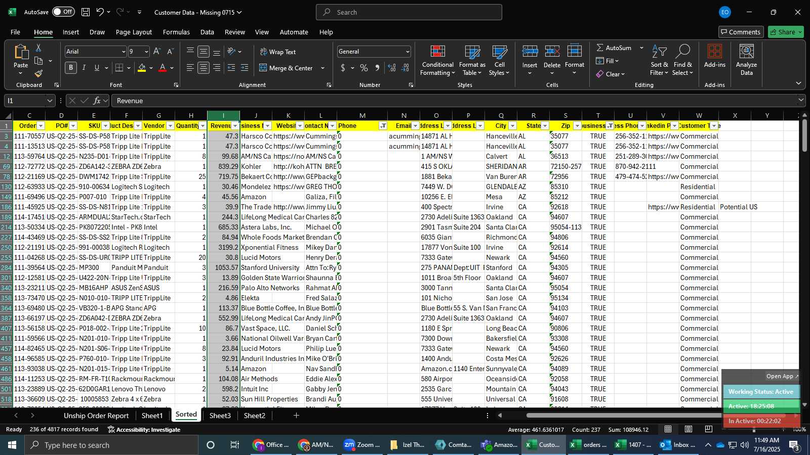
Task: Select the Format Painter brush
Action: pyautogui.click(x=38, y=74)
